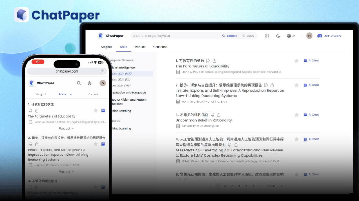Click share icon for Uncommon Belief paper on desktop
Image resolution: width=359 pixels, height=201 pixels.
tap(219, 115)
